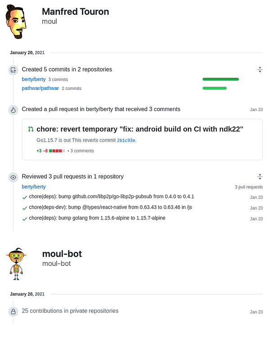This screenshot has width=270, height=339.
Task: Click the eye icon for reviewed pull requests
Action: [x=13, y=178]
